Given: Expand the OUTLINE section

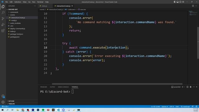Looking at the screenshot, I should point(11,101).
